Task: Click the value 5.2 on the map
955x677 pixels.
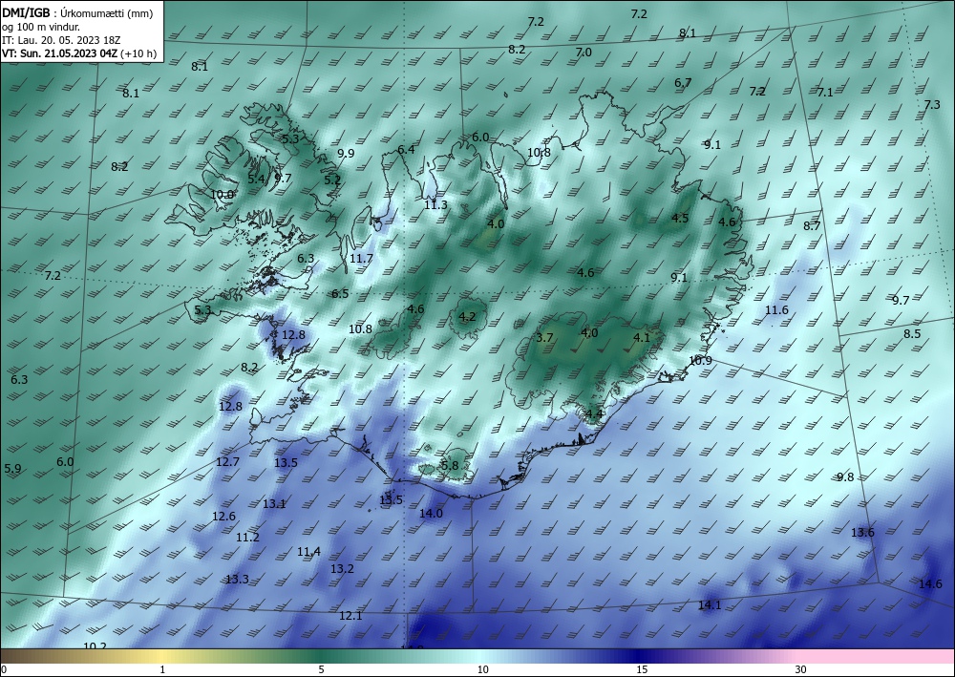Action: [x=332, y=180]
